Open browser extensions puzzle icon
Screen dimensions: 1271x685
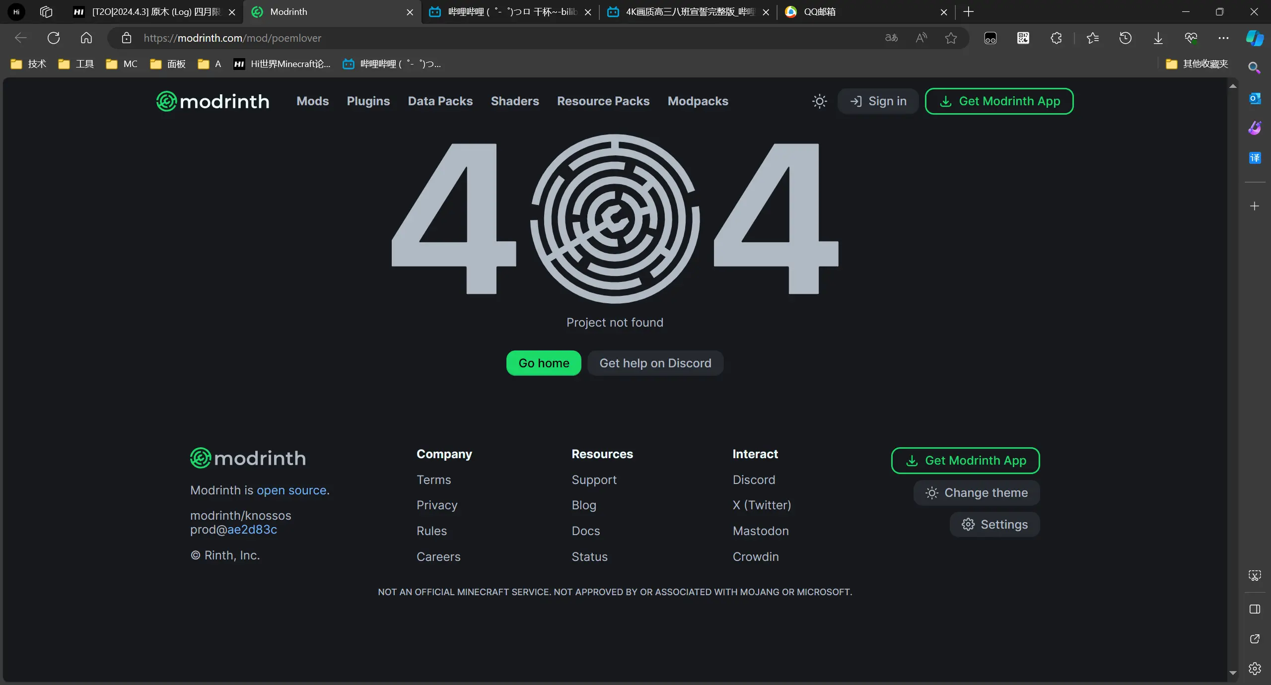click(1056, 38)
